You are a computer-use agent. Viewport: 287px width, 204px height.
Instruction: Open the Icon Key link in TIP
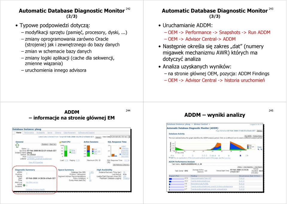227,158
